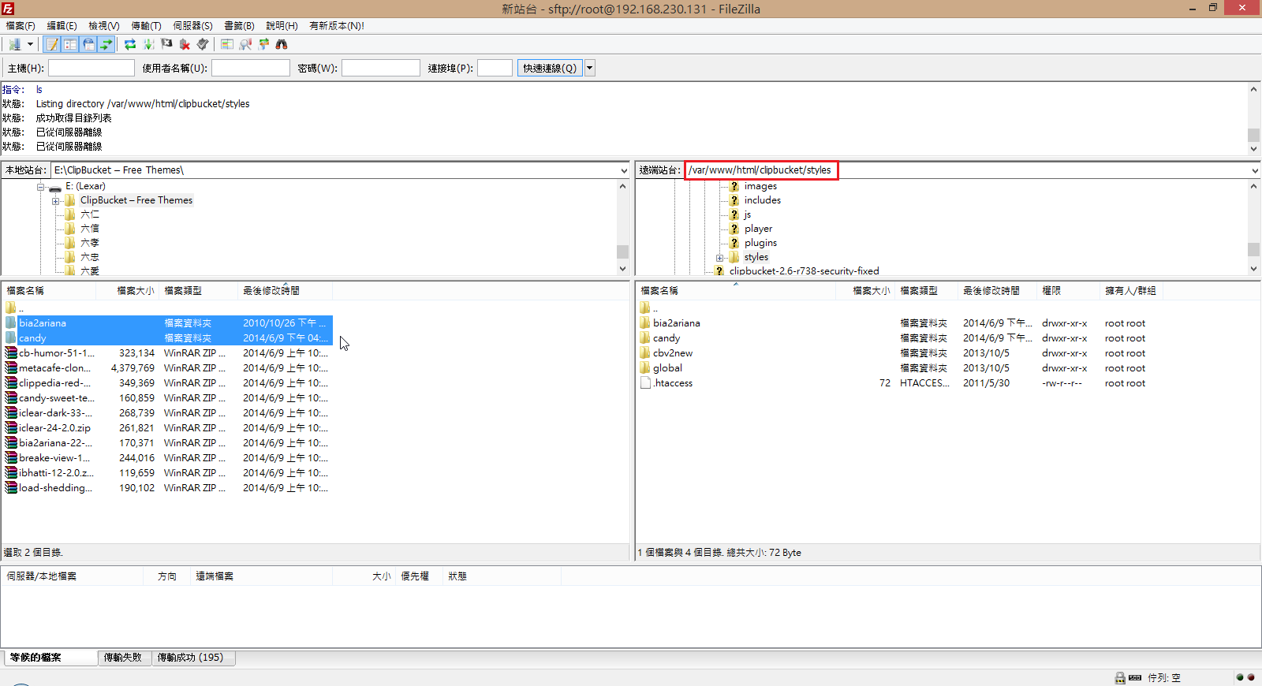Click the encryption lock status icon
This screenshot has height=686, width=1262.
pyautogui.click(x=1120, y=678)
